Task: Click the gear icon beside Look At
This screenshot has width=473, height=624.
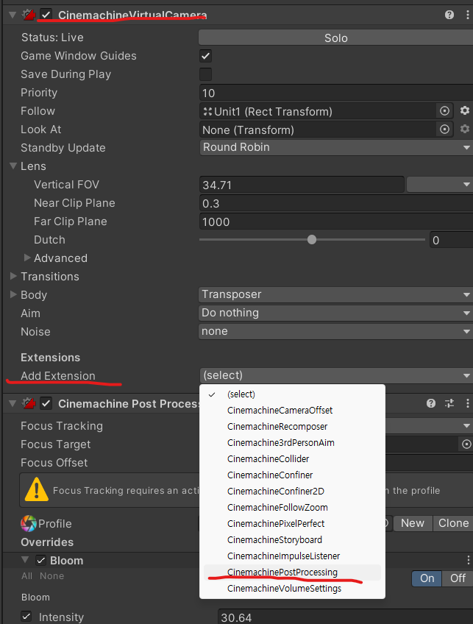Action: 465,130
